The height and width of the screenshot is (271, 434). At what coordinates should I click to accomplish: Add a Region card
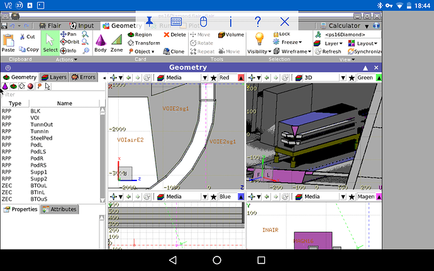pos(140,35)
